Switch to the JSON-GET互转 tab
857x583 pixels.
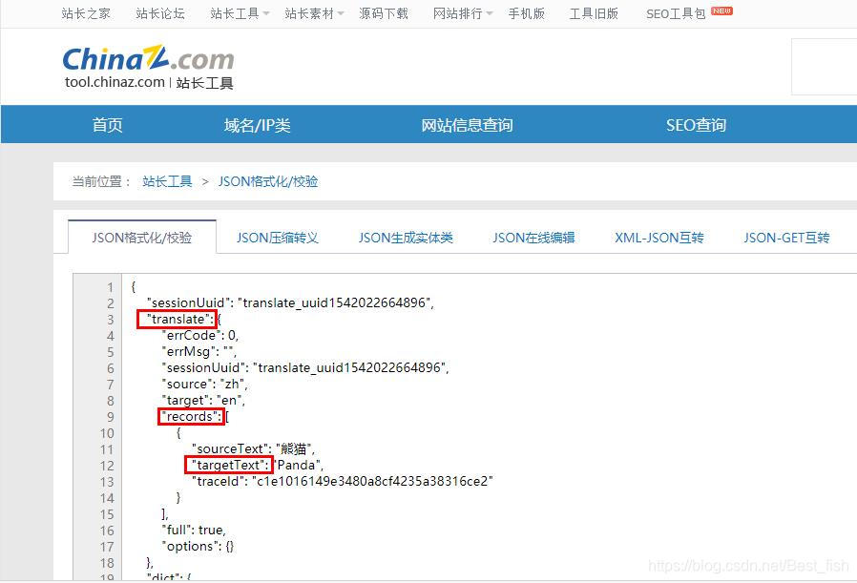(x=786, y=238)
